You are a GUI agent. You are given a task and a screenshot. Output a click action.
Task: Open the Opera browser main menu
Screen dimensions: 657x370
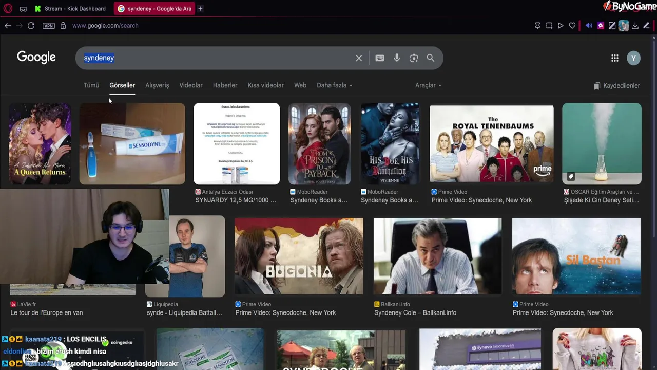(x=8, y=9)
